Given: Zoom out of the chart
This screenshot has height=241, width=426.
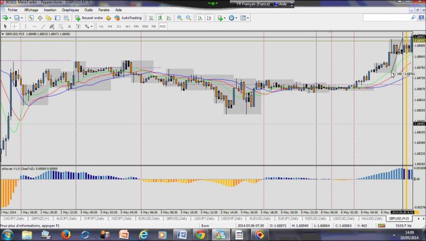Looking at the screenshot, I should click(189, 18).
